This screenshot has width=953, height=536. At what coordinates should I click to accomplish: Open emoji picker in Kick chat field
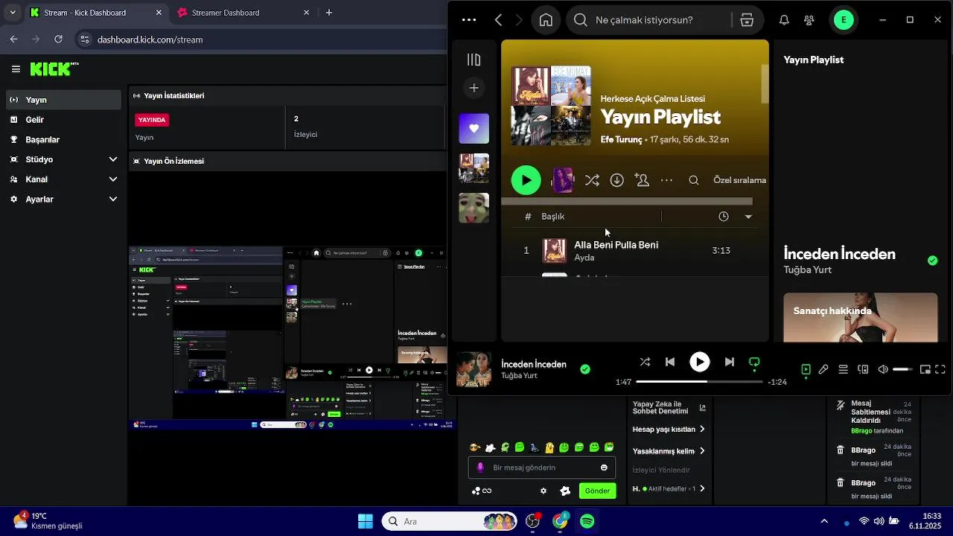pos(604,468)
